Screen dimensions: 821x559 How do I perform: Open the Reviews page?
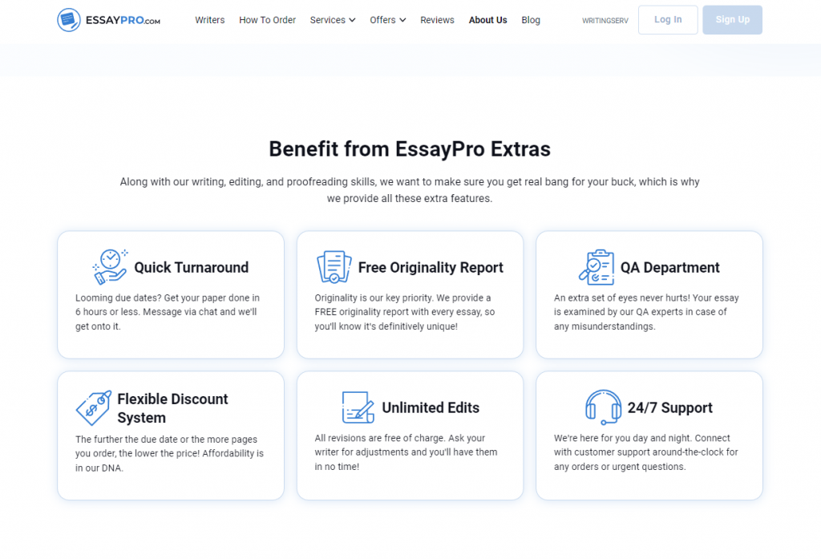(x=437, y=20)
